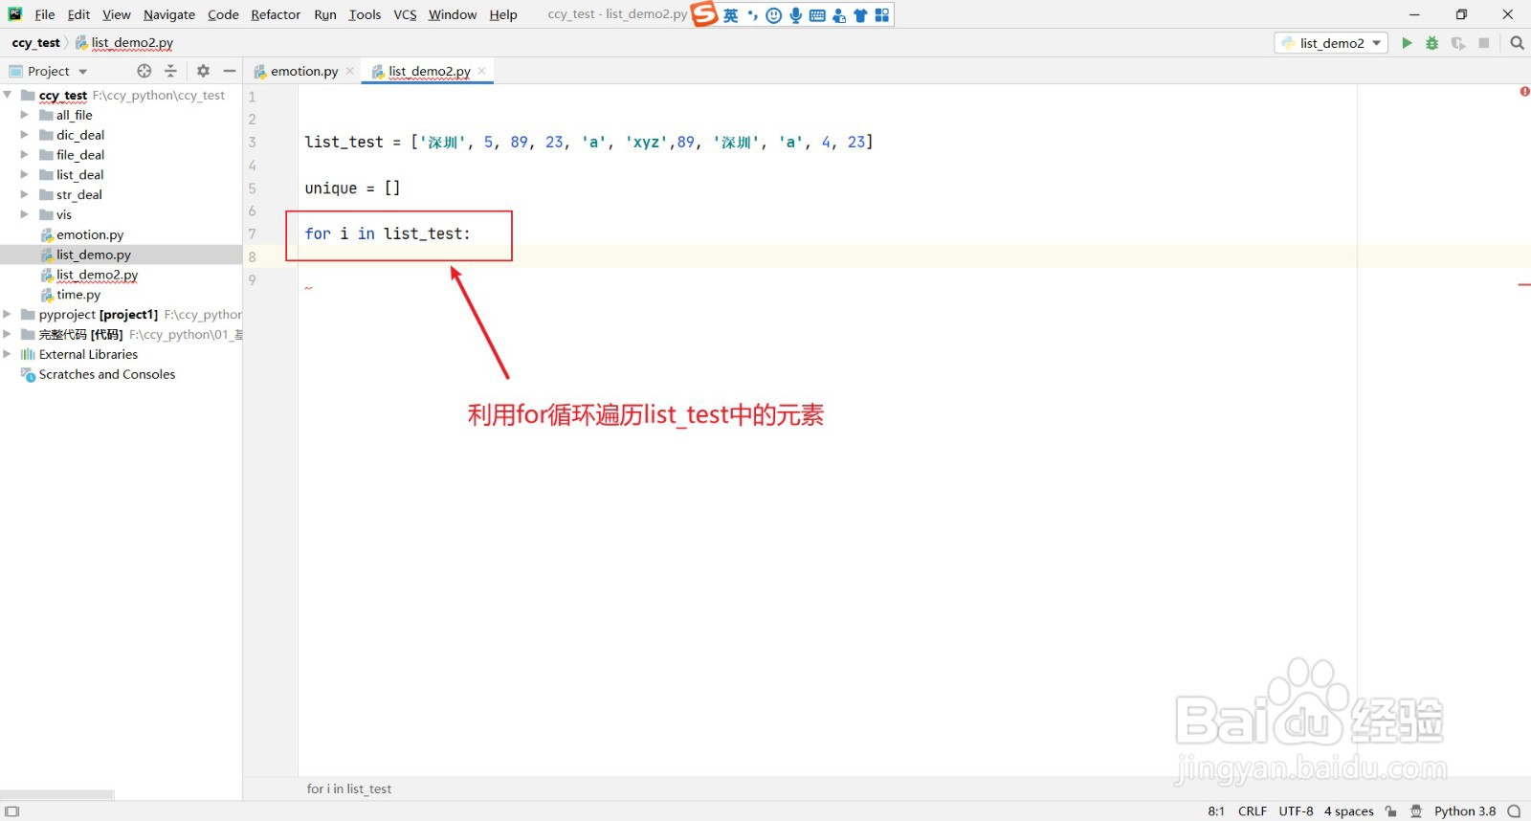Click the red error stripe marker on right gutter
1531x821 pixels.
click(x=1524, y=285)
